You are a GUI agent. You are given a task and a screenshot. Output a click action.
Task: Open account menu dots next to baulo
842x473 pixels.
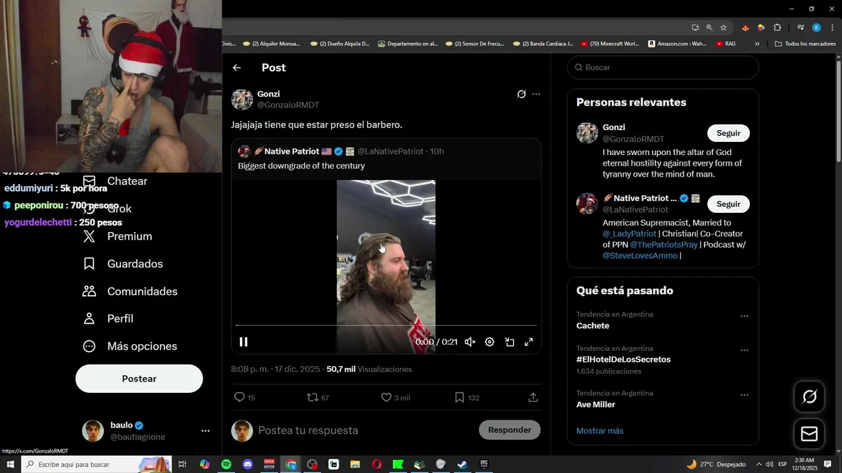pyautogui.click(x=205, y=431)
